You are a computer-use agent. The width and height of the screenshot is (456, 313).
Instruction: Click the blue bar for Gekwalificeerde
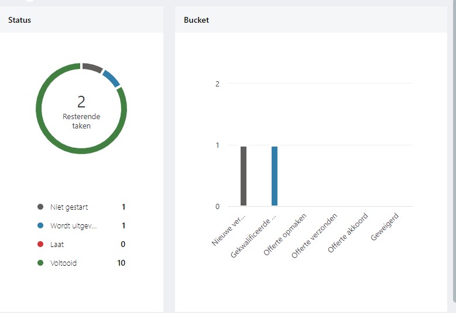pyautogui.click(x=275, y=176)
